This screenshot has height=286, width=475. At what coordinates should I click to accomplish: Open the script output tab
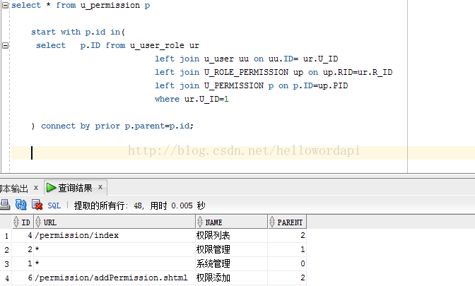click(14, 189)
